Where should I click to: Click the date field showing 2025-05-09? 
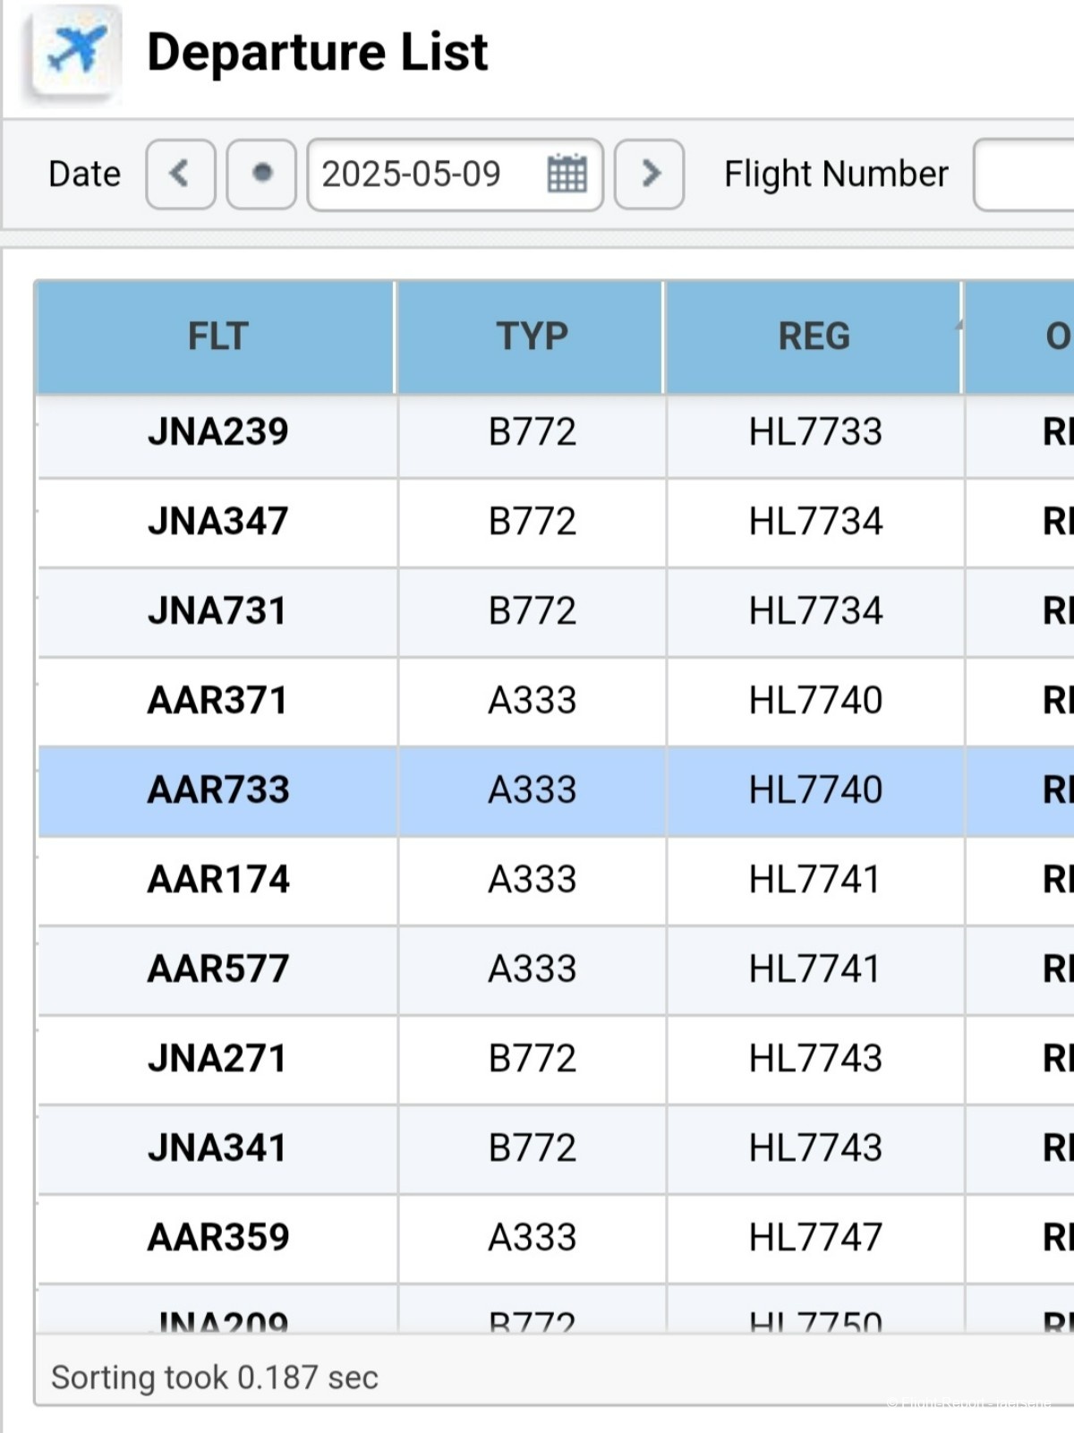point(421,174)
